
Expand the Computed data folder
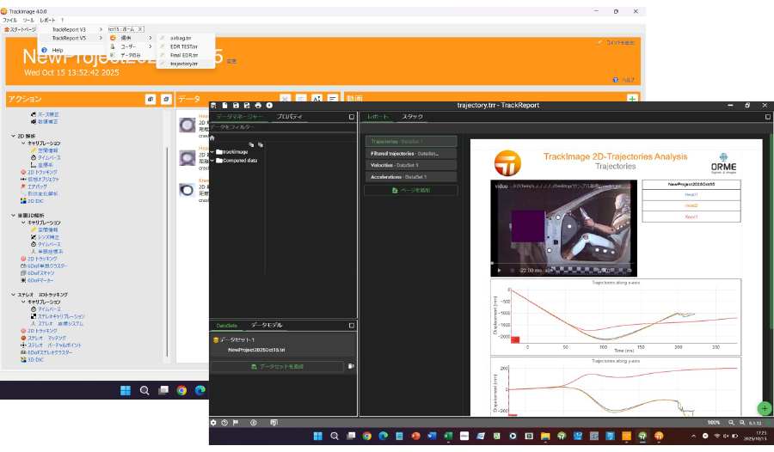tap(212, 160)
